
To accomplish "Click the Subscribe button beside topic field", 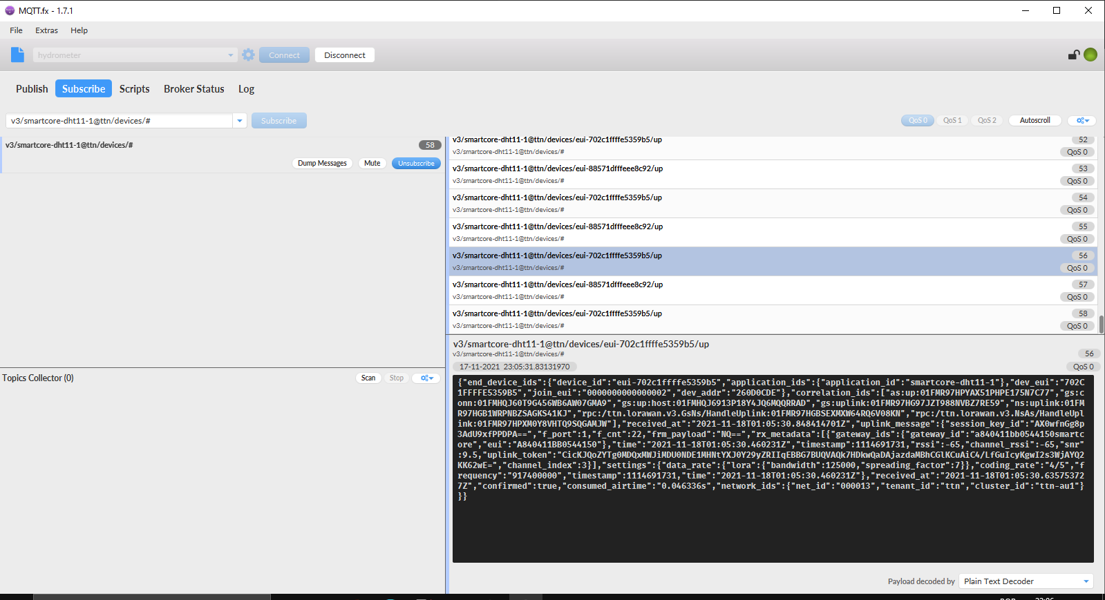I will click(x=278, y=121).
